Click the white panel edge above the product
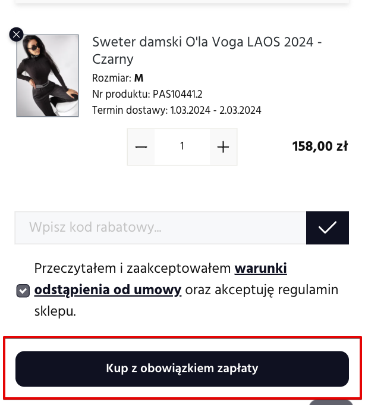Screen dimensions: 365x405 (182, 2)
